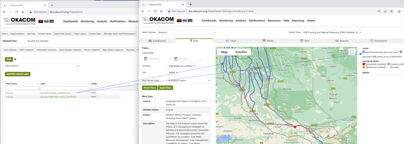Viewport: 404px width, 144px height.
Task: Click the help question mark beside Back
Action: pyautogui.click(x=15, y=59)
